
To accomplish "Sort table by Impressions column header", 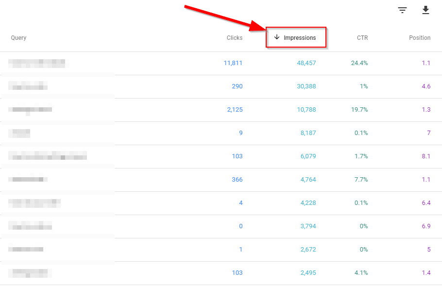I will point(299,38).
